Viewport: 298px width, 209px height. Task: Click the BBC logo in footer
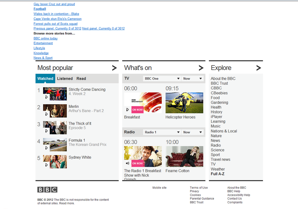tap(47, 190)
